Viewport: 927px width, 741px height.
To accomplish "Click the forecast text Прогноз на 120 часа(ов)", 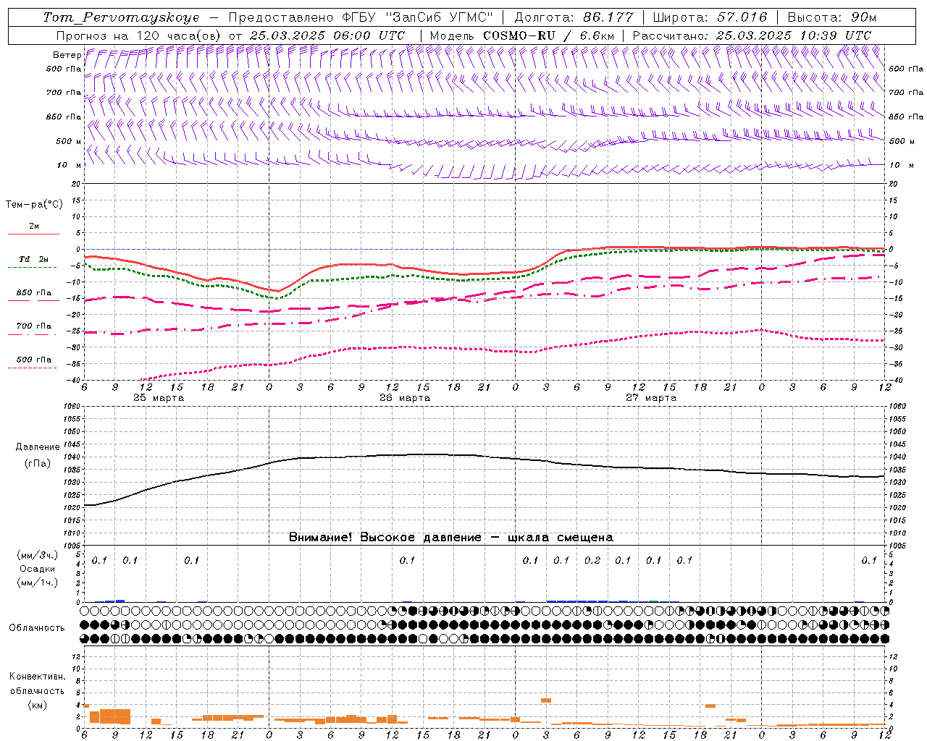I will point(139,35).
